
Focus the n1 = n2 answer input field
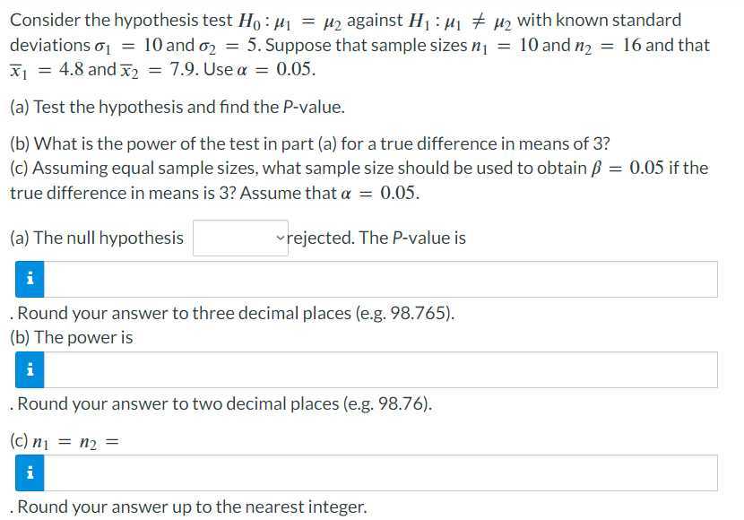point(381,473)
